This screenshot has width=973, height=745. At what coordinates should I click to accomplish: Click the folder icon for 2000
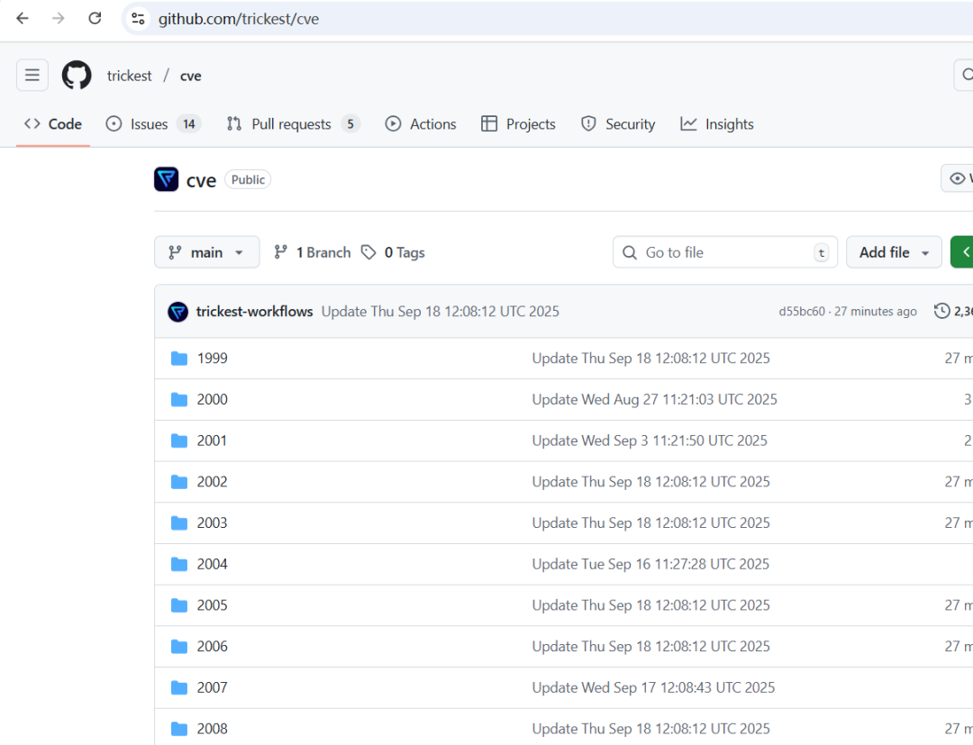179,399
